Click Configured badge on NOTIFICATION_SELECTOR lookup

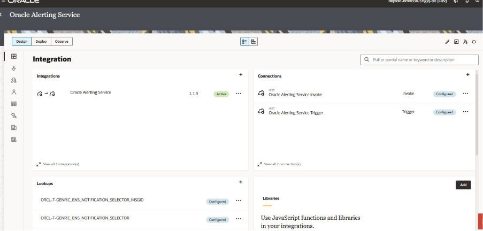(x=218, y=220)
